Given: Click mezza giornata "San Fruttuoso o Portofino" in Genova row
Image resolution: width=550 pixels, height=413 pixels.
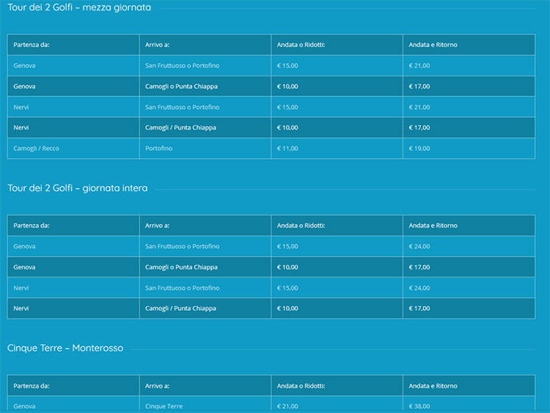Looking at the screenshot, I should click(x=182, y=66).
